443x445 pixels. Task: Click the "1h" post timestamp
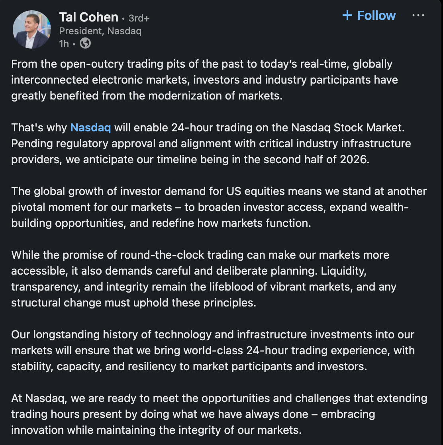tap(64, 43)
